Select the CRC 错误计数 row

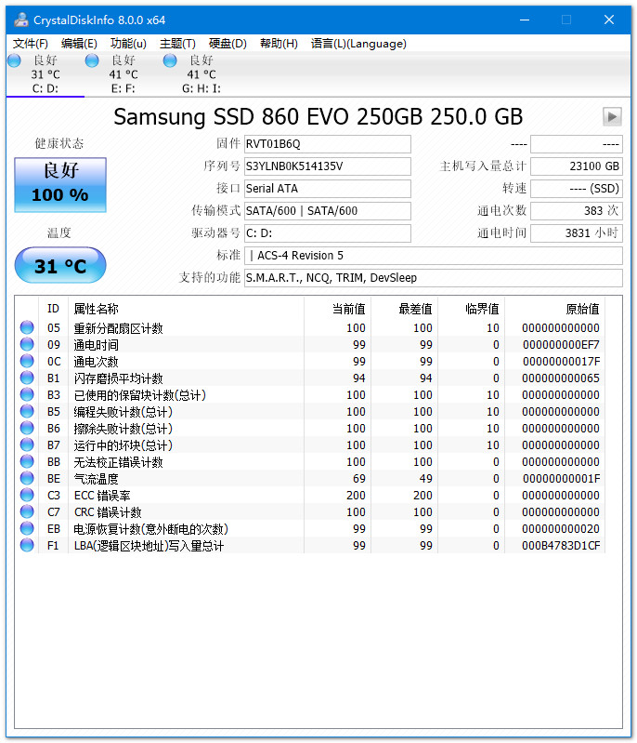[x=312, y=512]
